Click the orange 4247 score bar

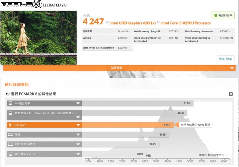[128, 125]
